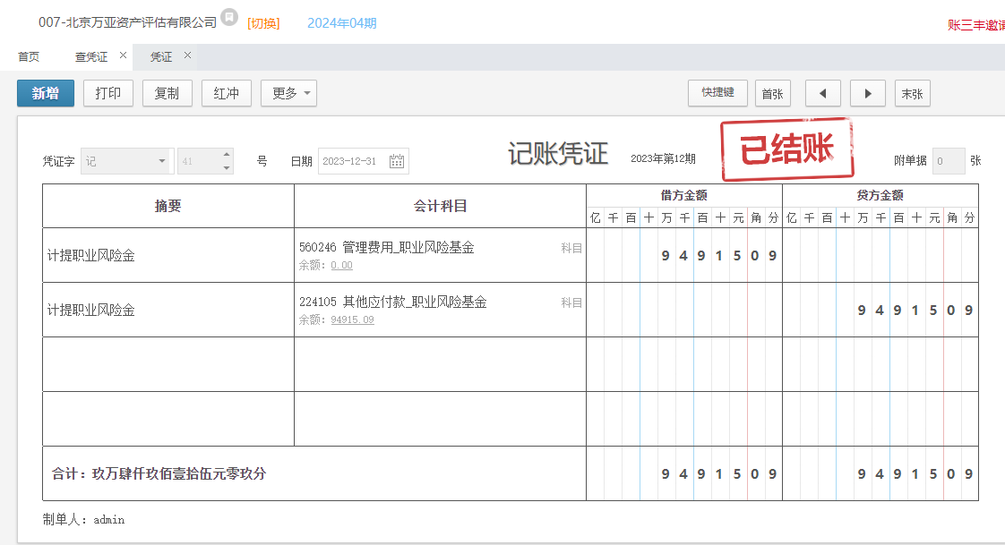Viewport: 1005px width, 545px height.
Task: Close the 查凭证 tab
Action: [123, 55]
